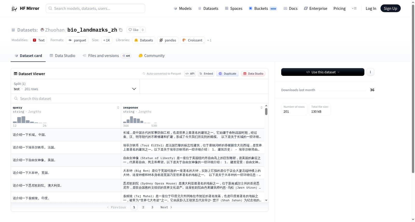
Task: Open Buckets in top navigation
Action: click(263, 8)
